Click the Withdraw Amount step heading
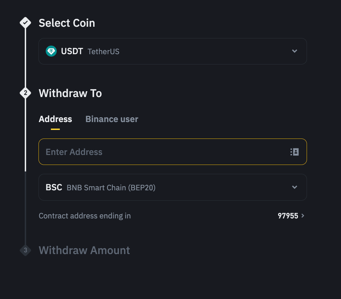 point(84,250)
